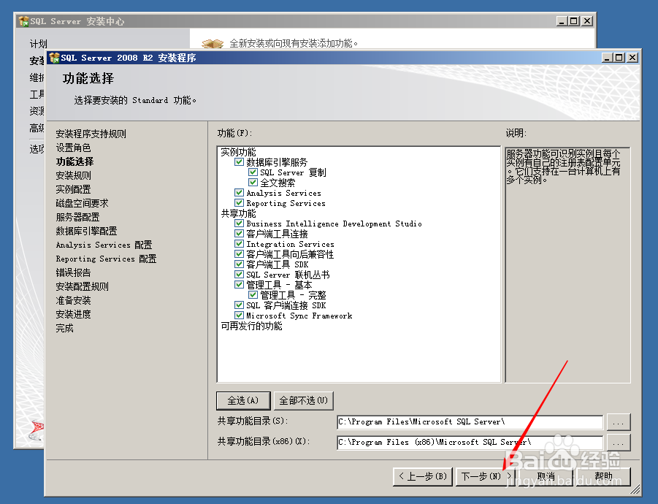This screenshot has width=658, height=504.
Task: Browse for 共享功能目录(x86) folder
Action: [619, 443]
